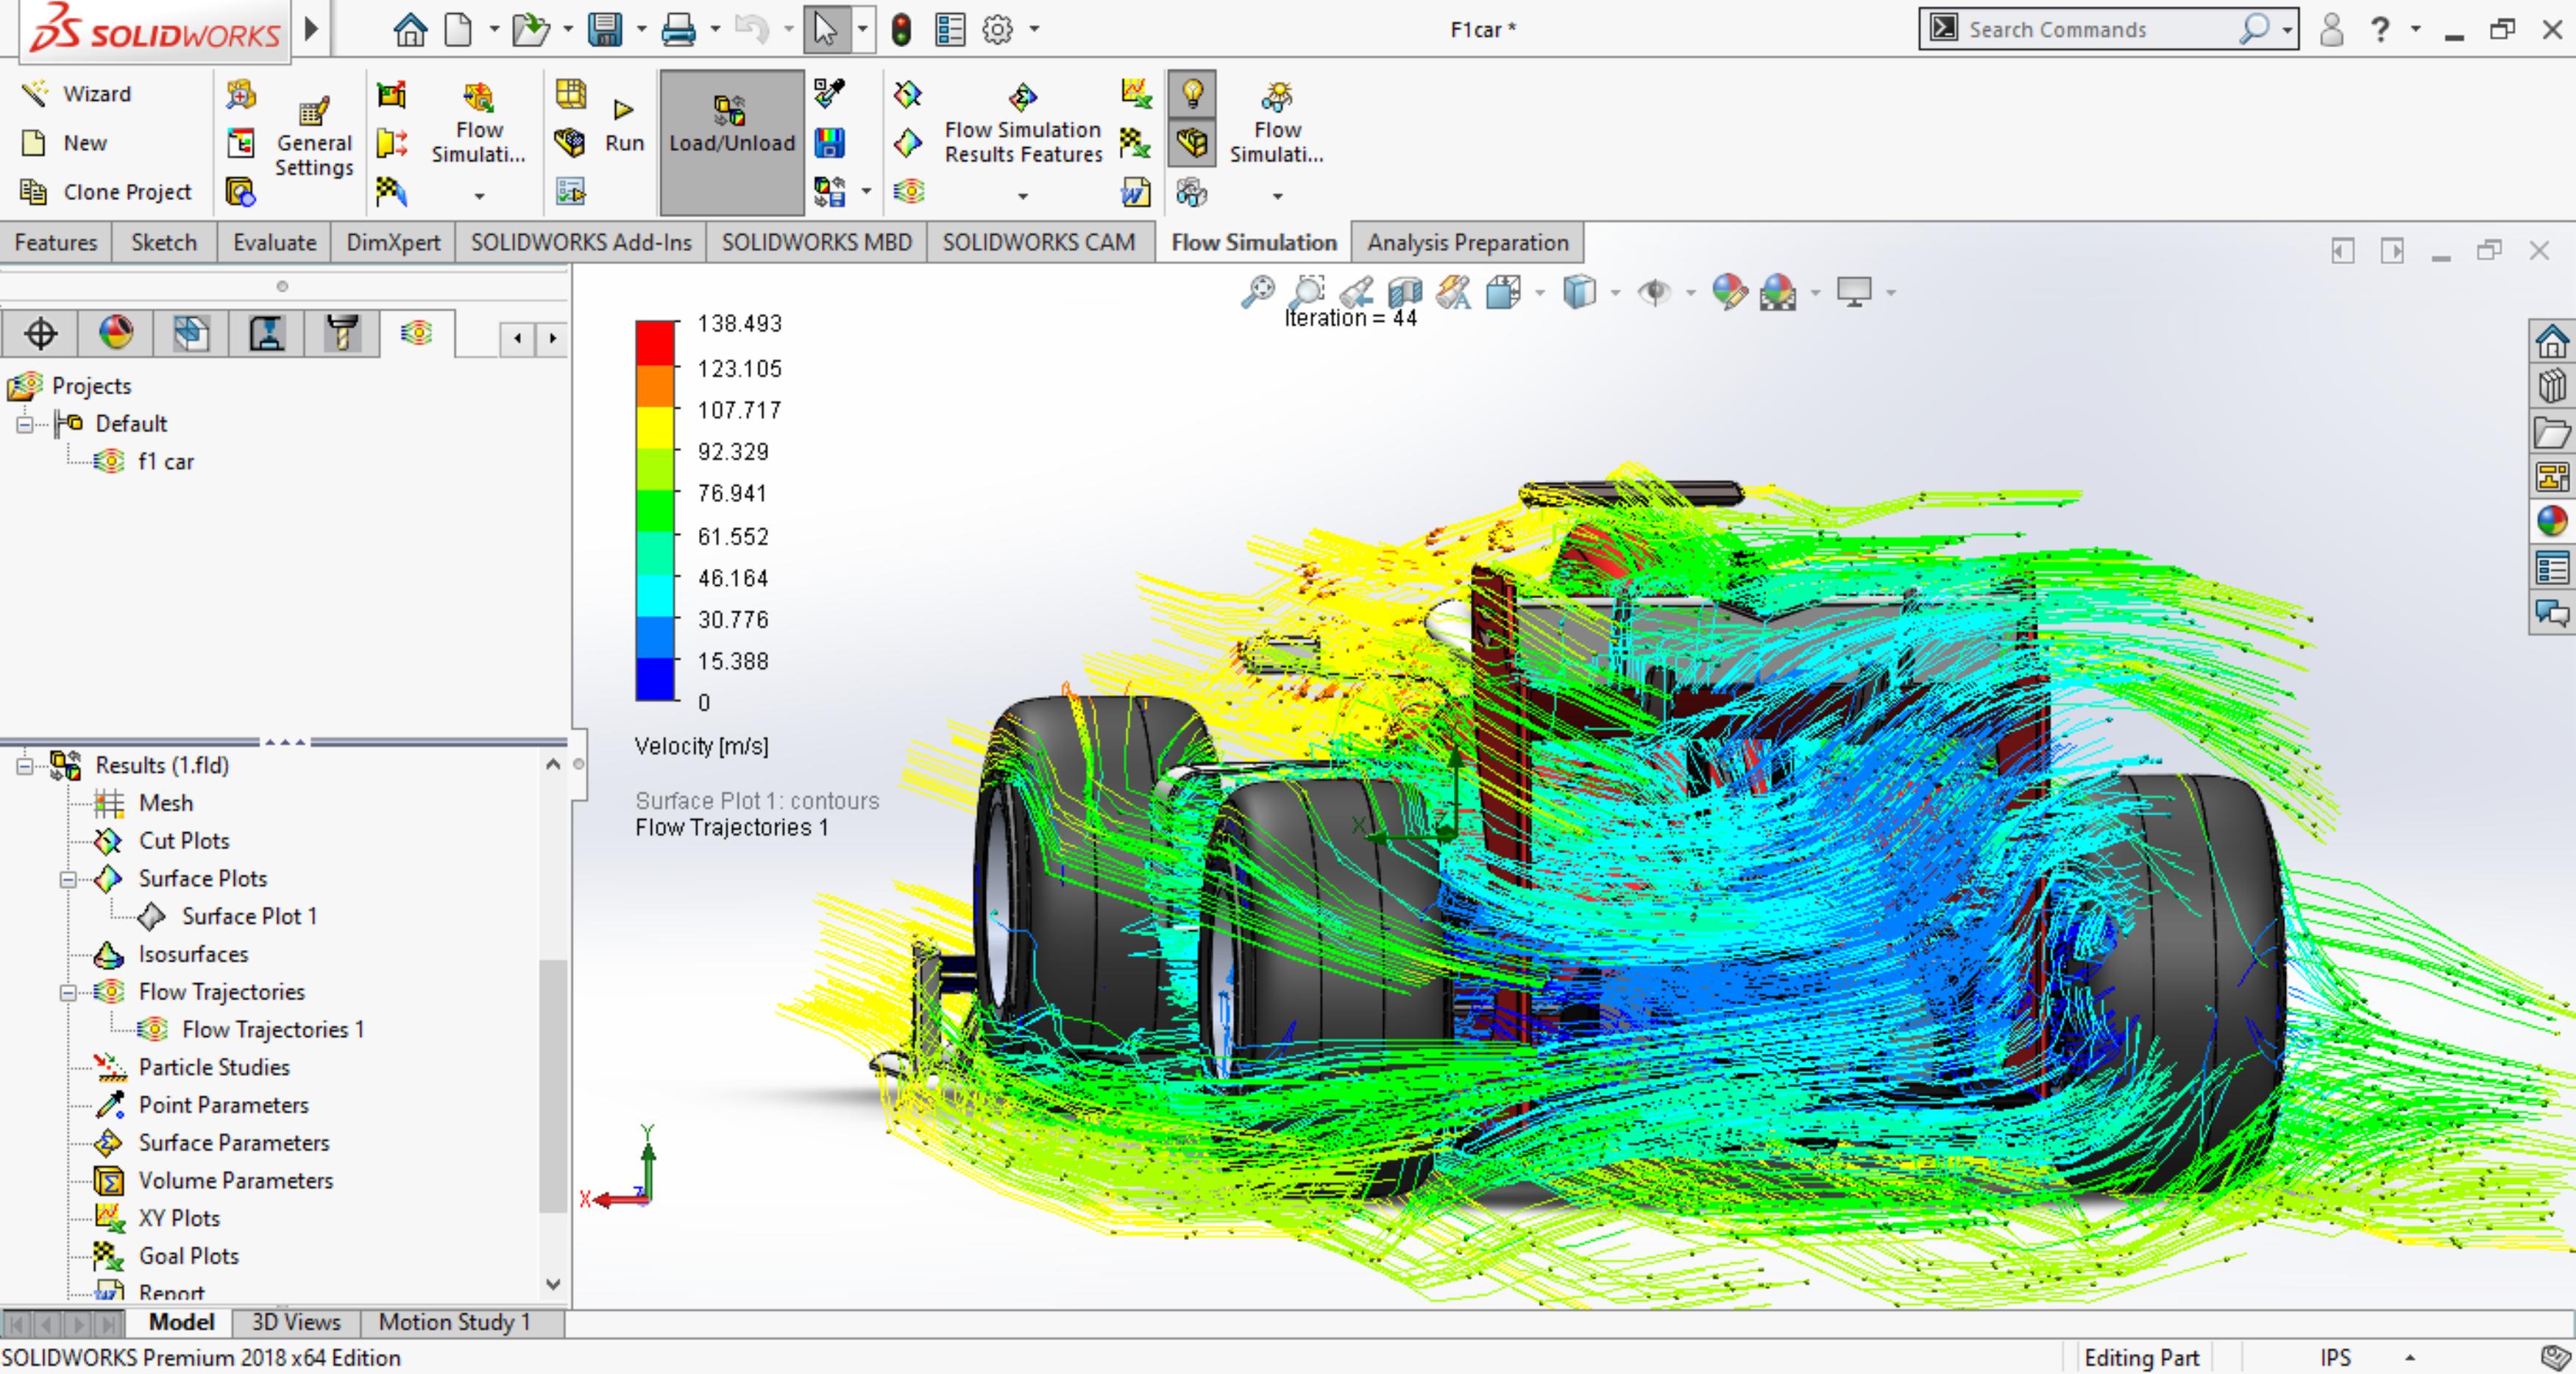Expand the Flow Simulation Results Features dropdown
This screenshot has height=1374, width=2576.
(1022, 196)
